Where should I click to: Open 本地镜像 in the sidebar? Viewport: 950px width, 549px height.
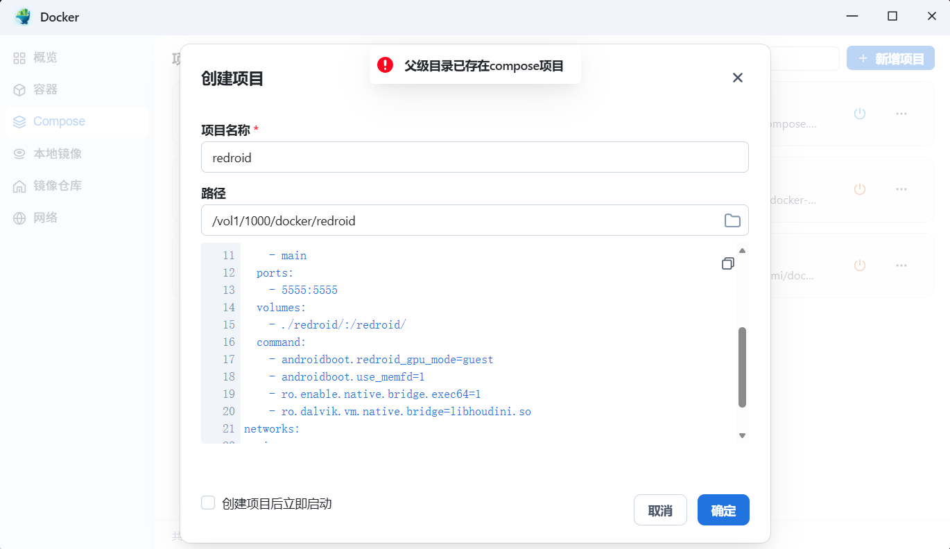point(76,153)
